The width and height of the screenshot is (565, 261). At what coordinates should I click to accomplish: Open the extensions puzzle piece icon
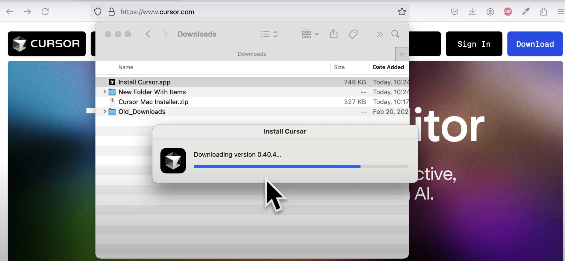(x=543, y=12)
